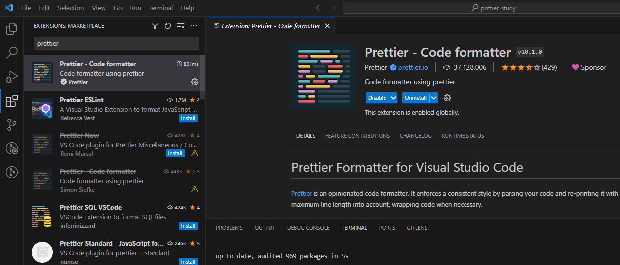Click the warning icon on Prettier Now
The height and width of the screenshot is (265, 620).
(x=195, y=153)
